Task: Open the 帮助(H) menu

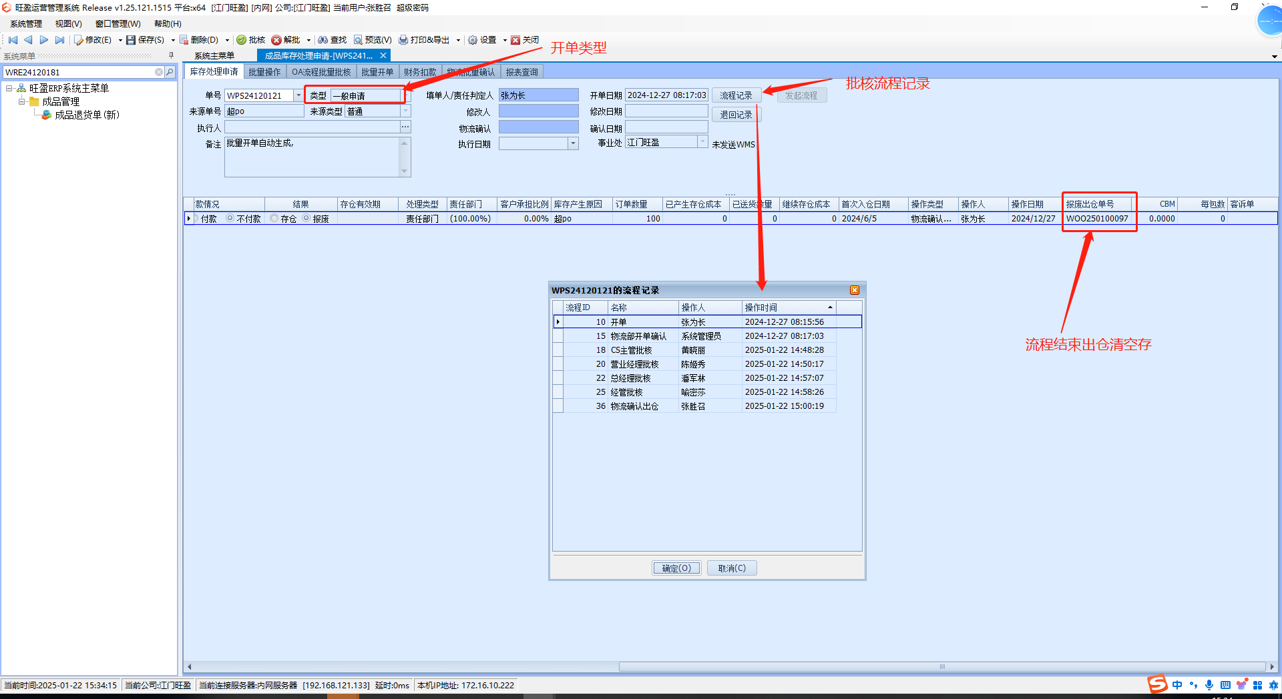Action: 168,24
